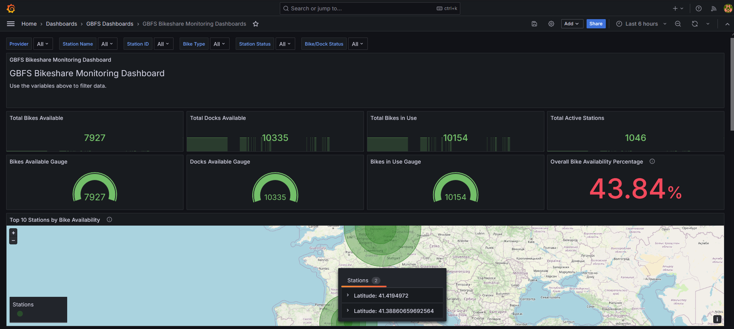Show info for Overall Bike Availability Percentage
Image resolution: width=734 pixels, height=329 pixels.
pos(652,161)
